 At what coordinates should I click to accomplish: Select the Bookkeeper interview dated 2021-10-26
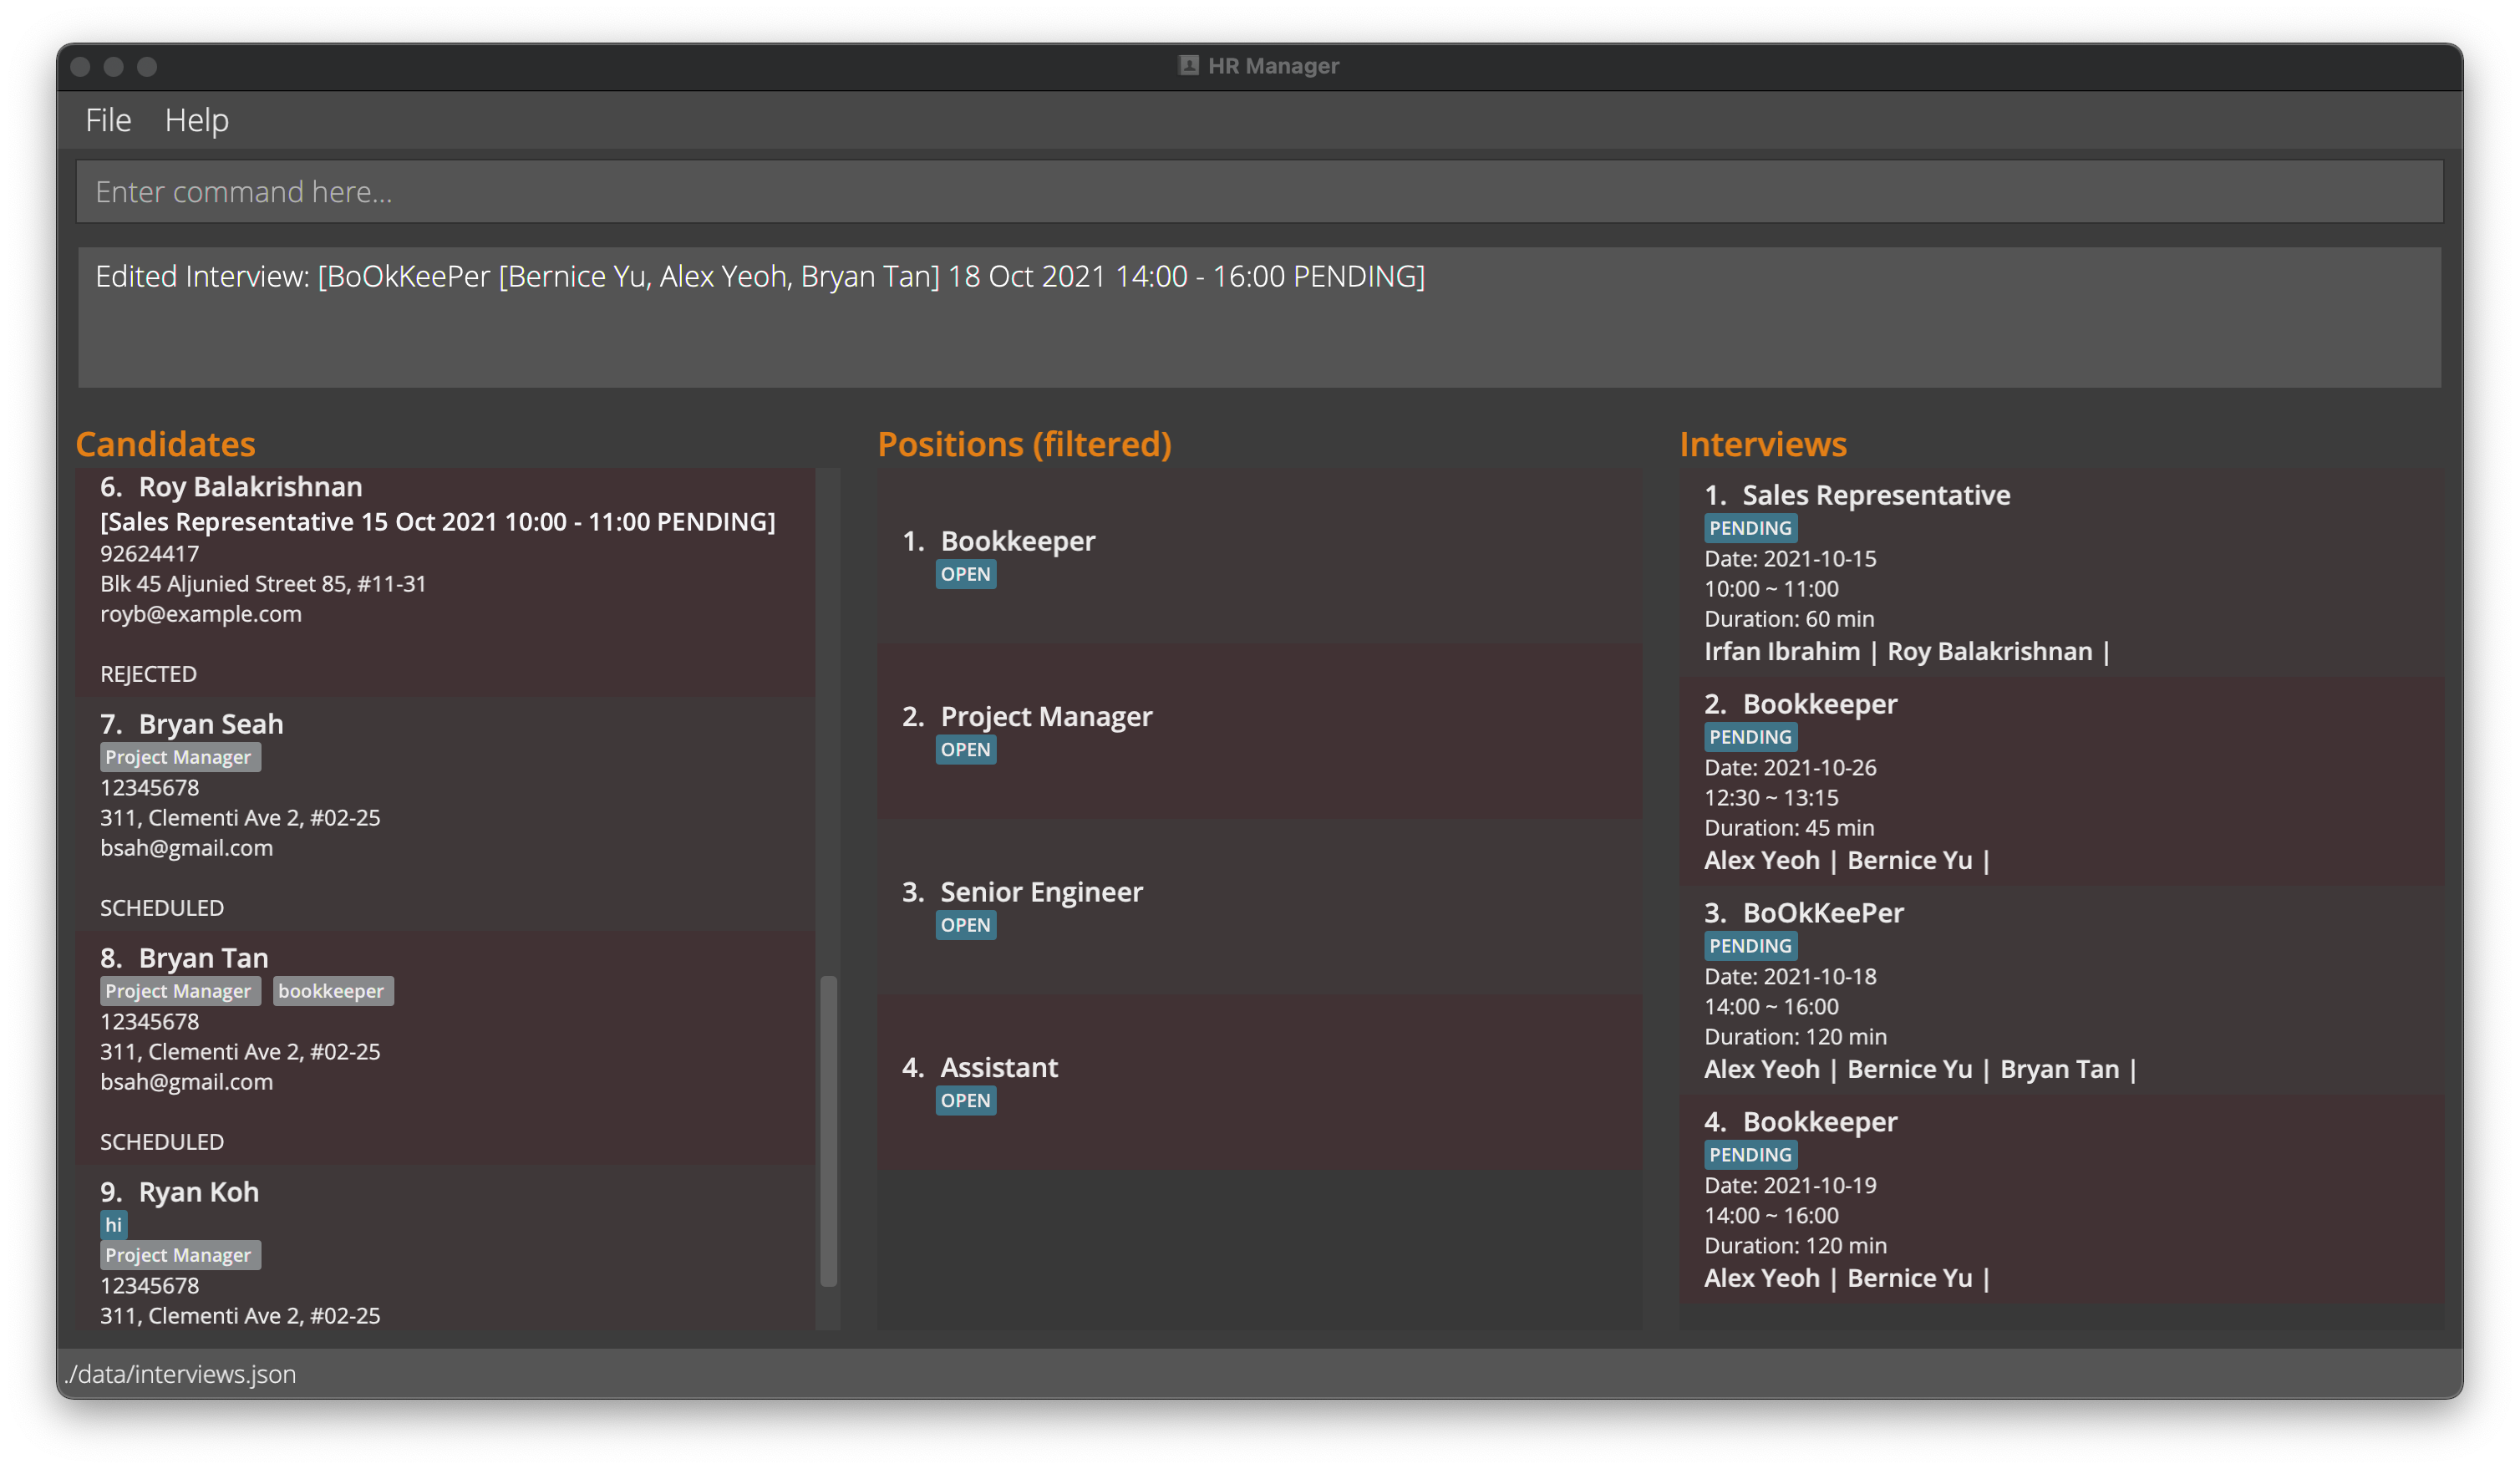(x=2060, y=781)
